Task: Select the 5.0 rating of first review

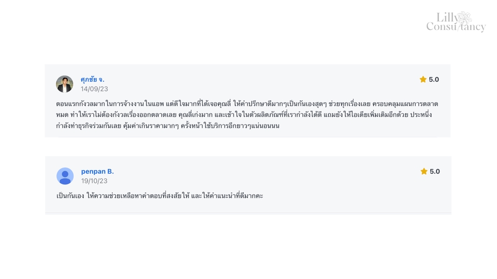Action: (x=434, y=80)
